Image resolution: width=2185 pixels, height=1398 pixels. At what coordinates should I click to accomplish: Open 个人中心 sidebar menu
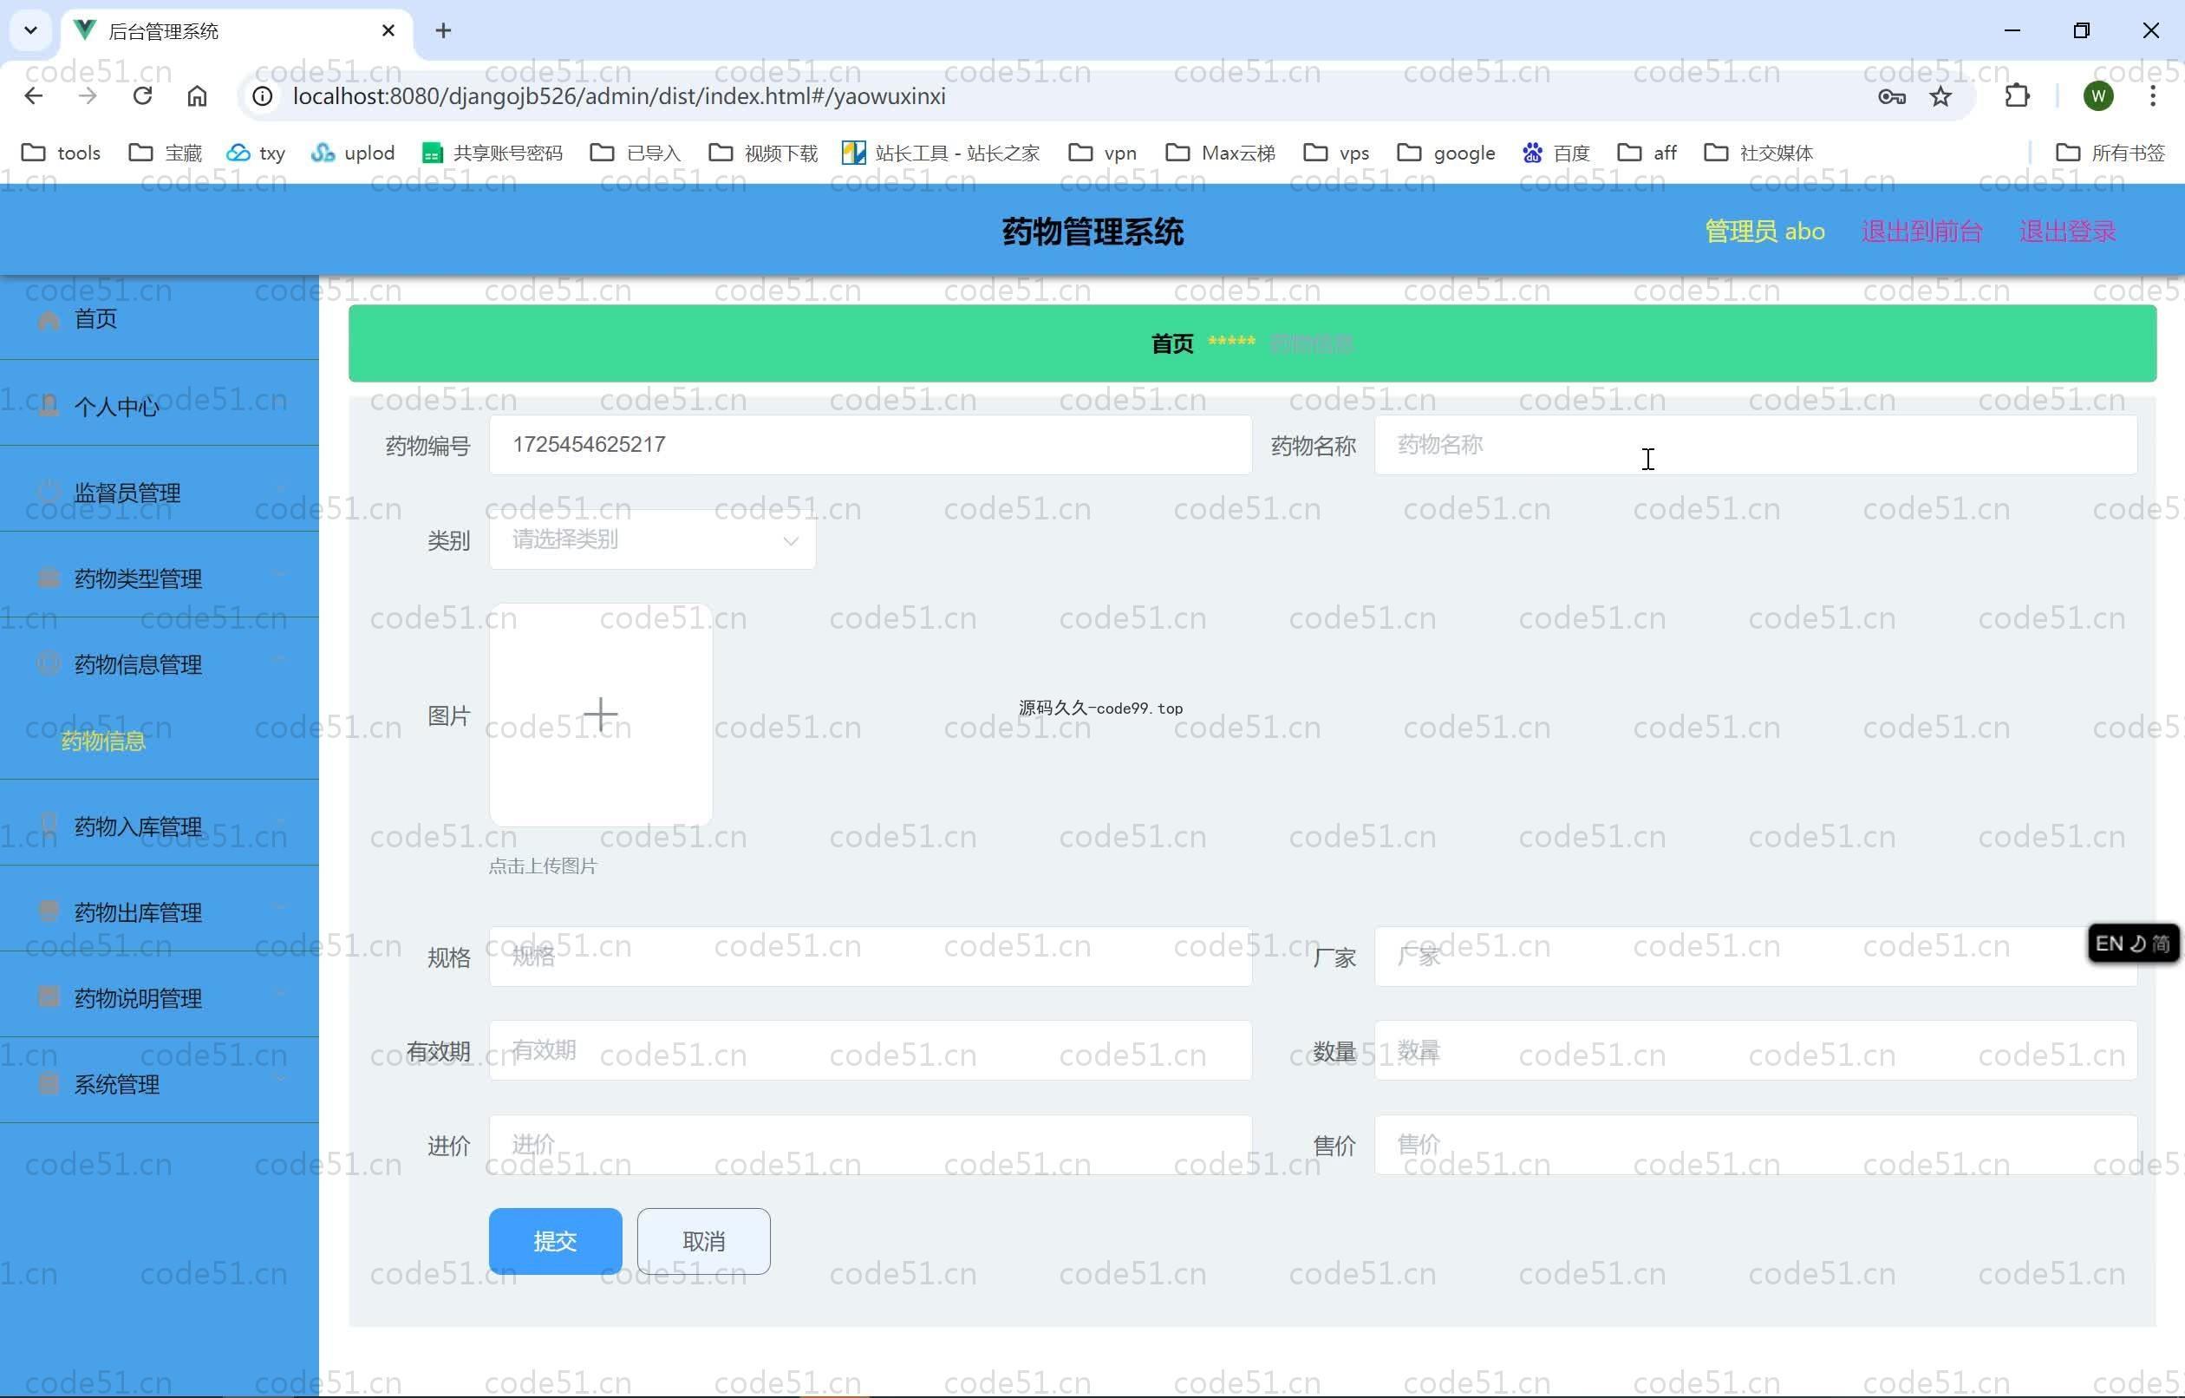click(160, 405)
